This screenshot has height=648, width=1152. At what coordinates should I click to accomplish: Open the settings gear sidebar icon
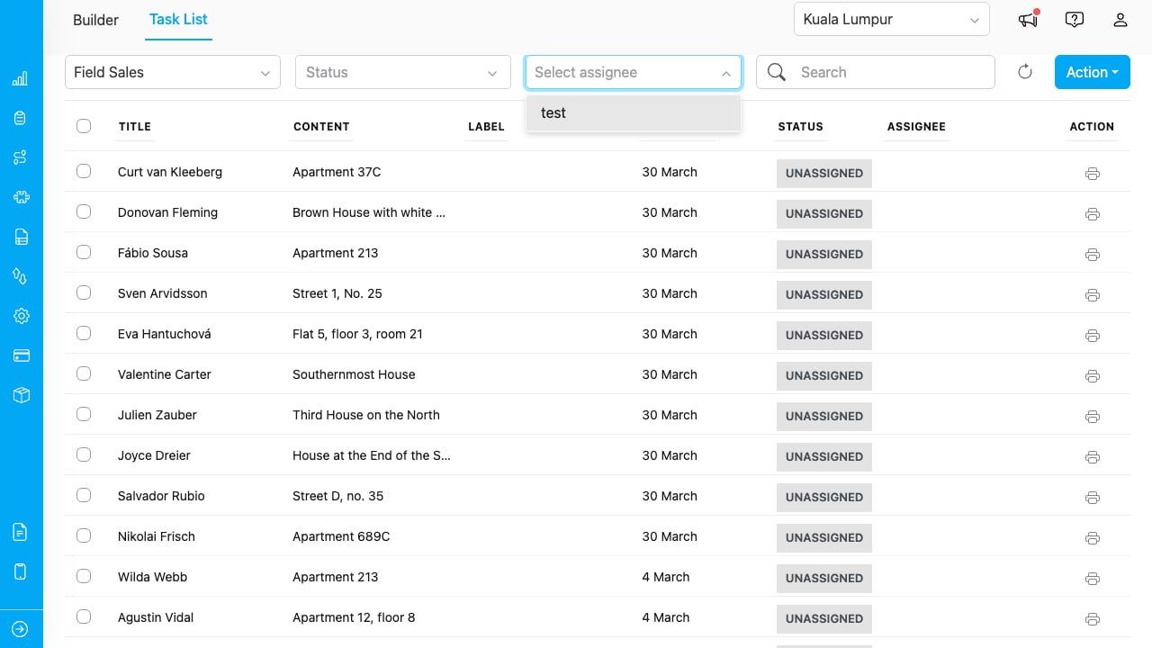point(21,316)
